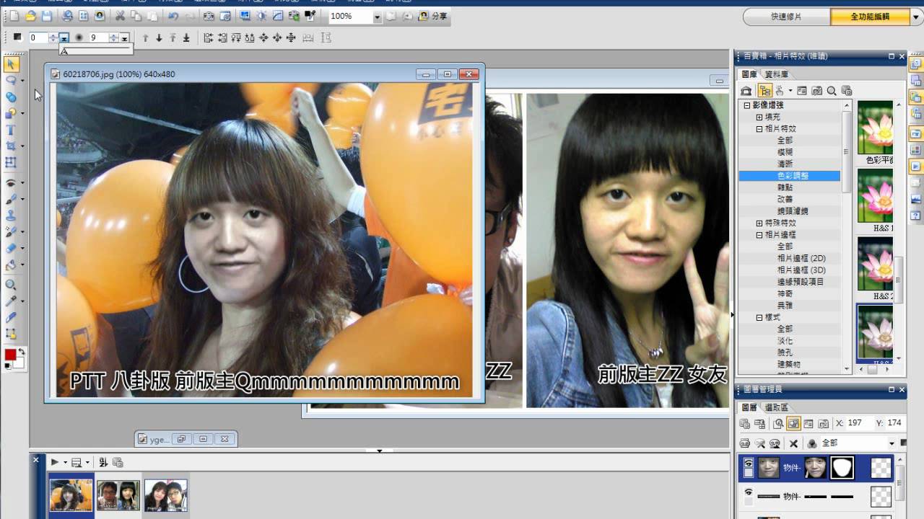Click the red foreground color swatch
The height and width of the screenshot is (519, 924).
(x=11, y=355)
